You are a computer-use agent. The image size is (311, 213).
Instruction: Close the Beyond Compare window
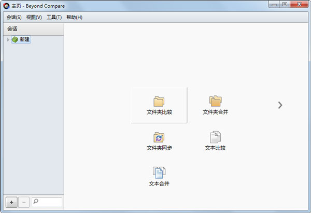click(299, 4)
